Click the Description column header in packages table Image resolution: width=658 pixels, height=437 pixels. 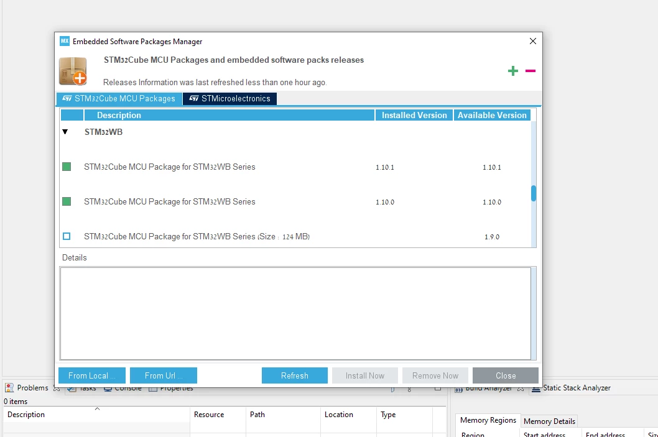tap(229, 116)
